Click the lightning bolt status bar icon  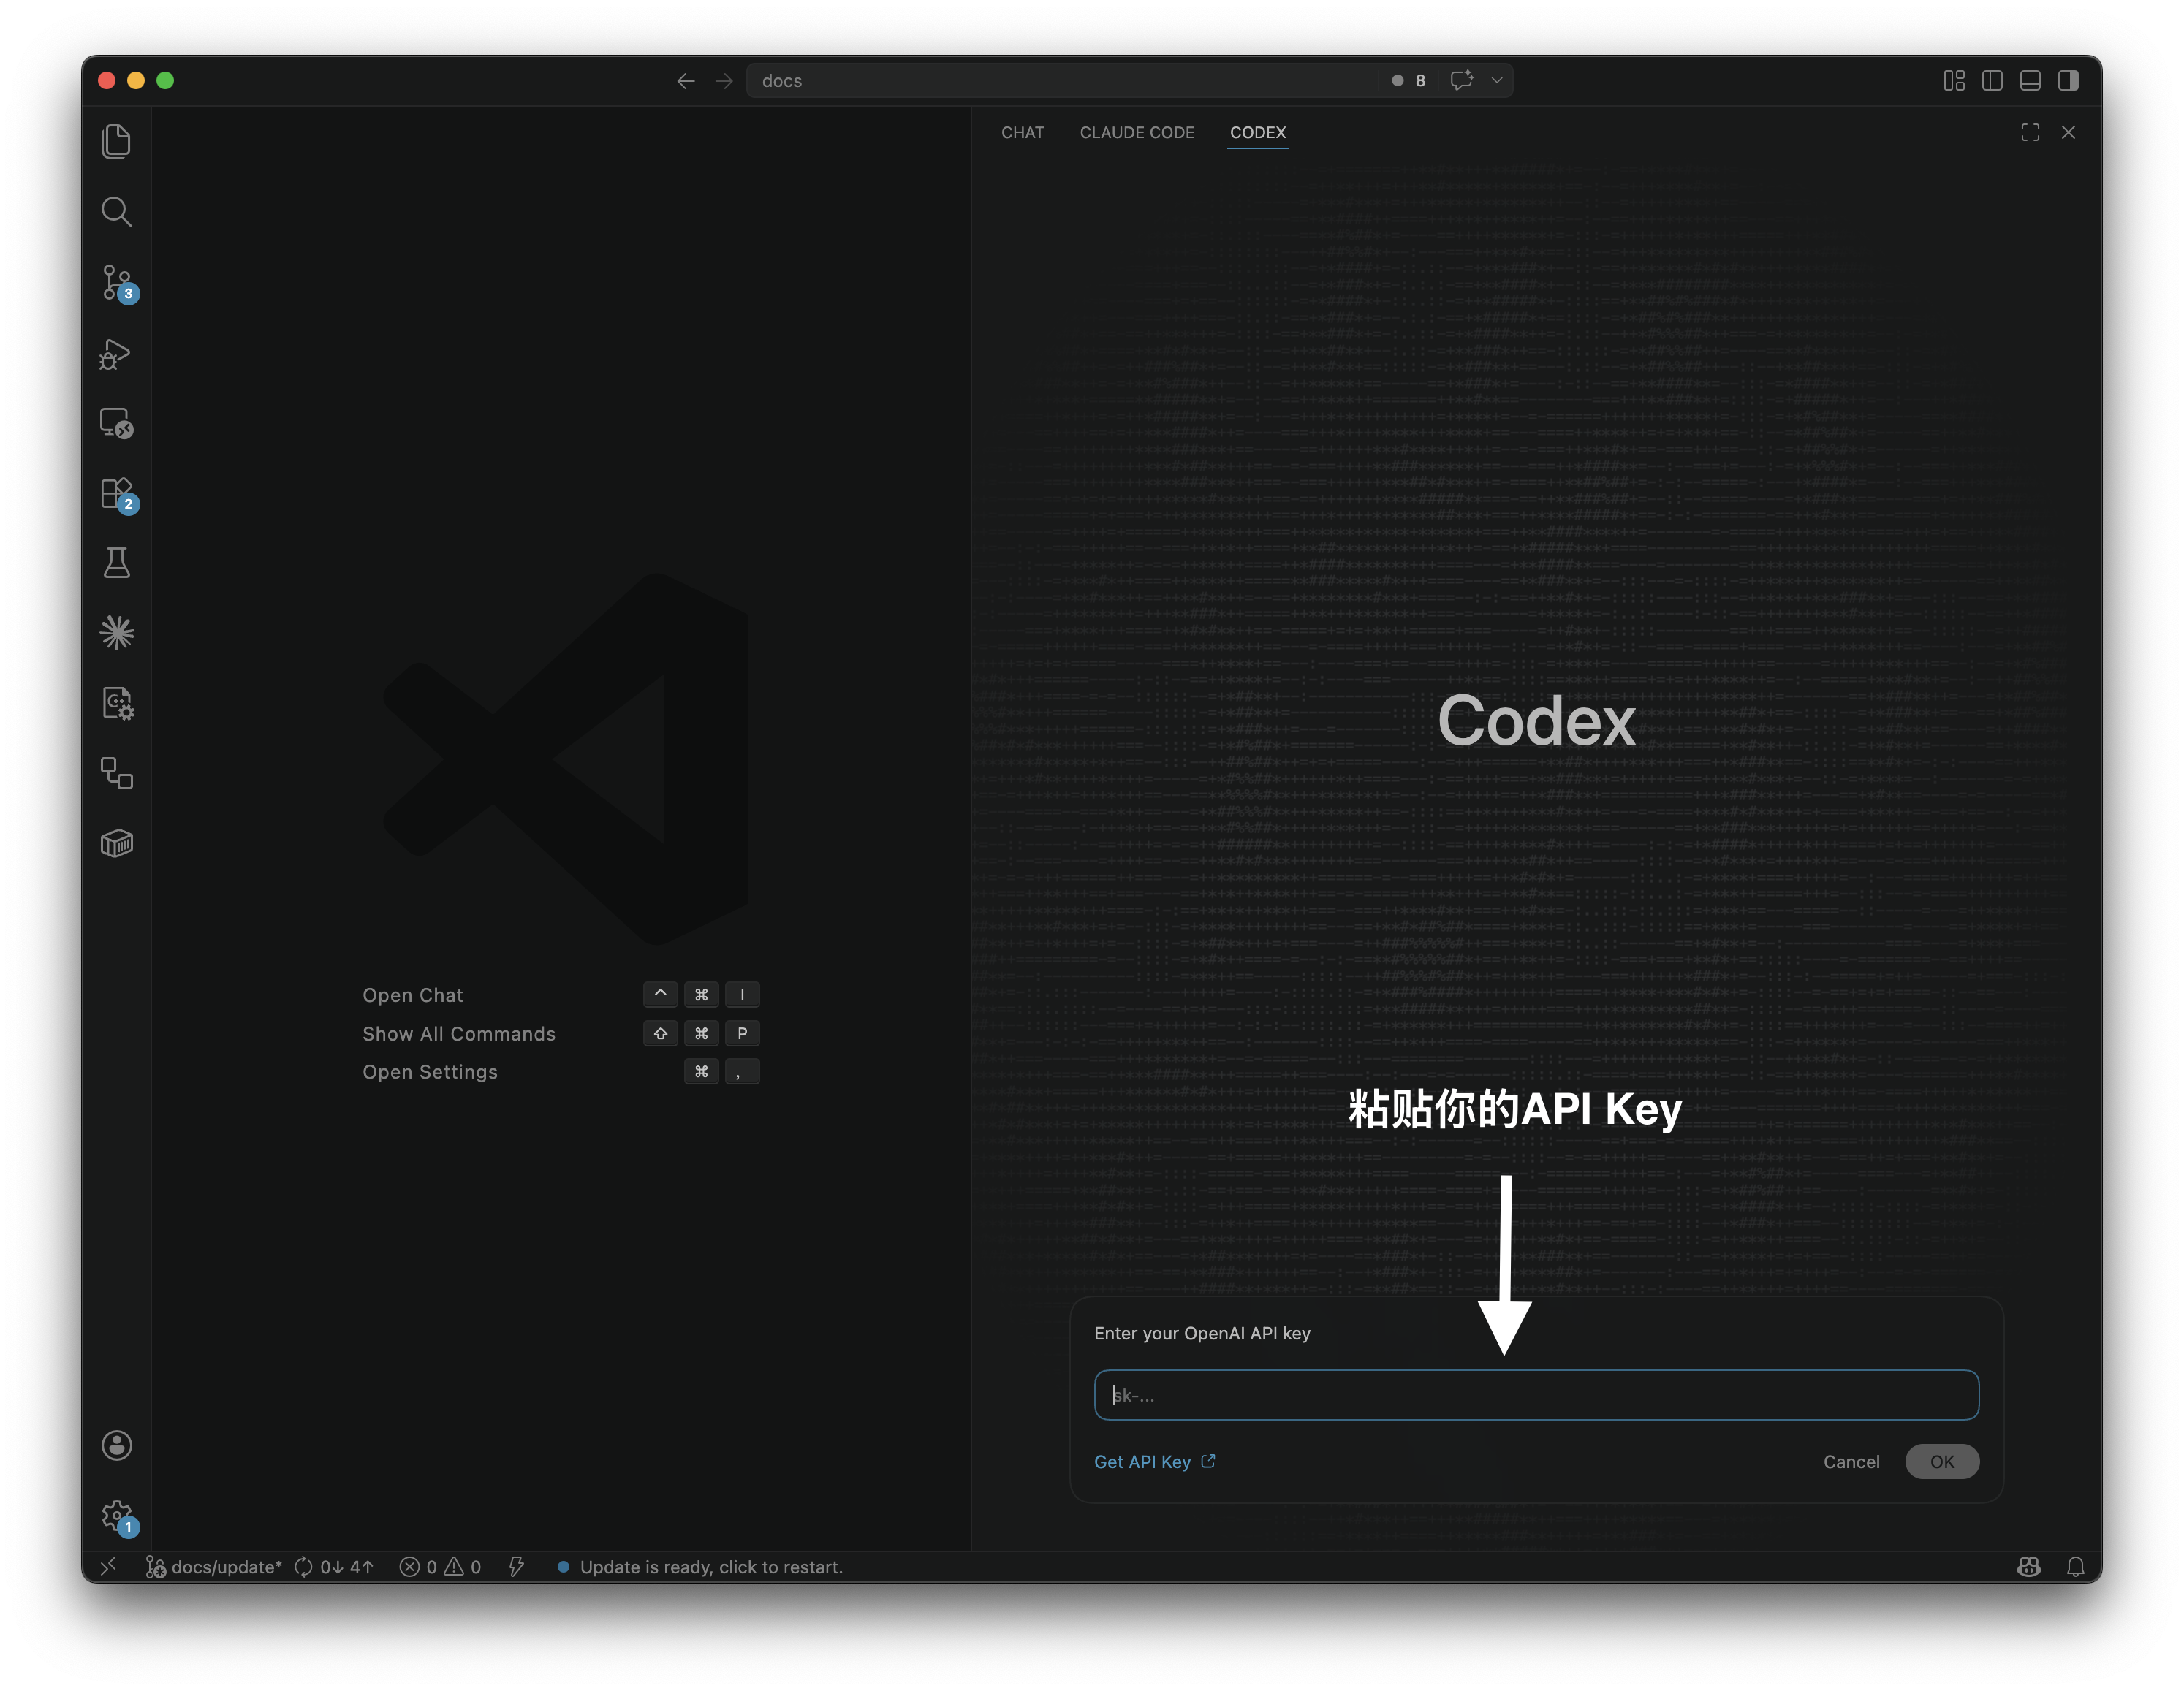516,1567
